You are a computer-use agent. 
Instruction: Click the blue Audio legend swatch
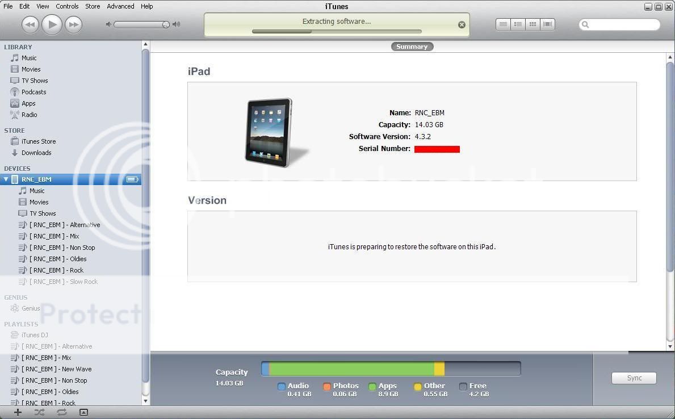pyautogui.click(x=282, y=386)
